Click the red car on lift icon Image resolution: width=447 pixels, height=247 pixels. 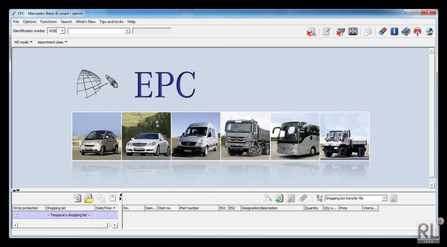pos(417,31)
